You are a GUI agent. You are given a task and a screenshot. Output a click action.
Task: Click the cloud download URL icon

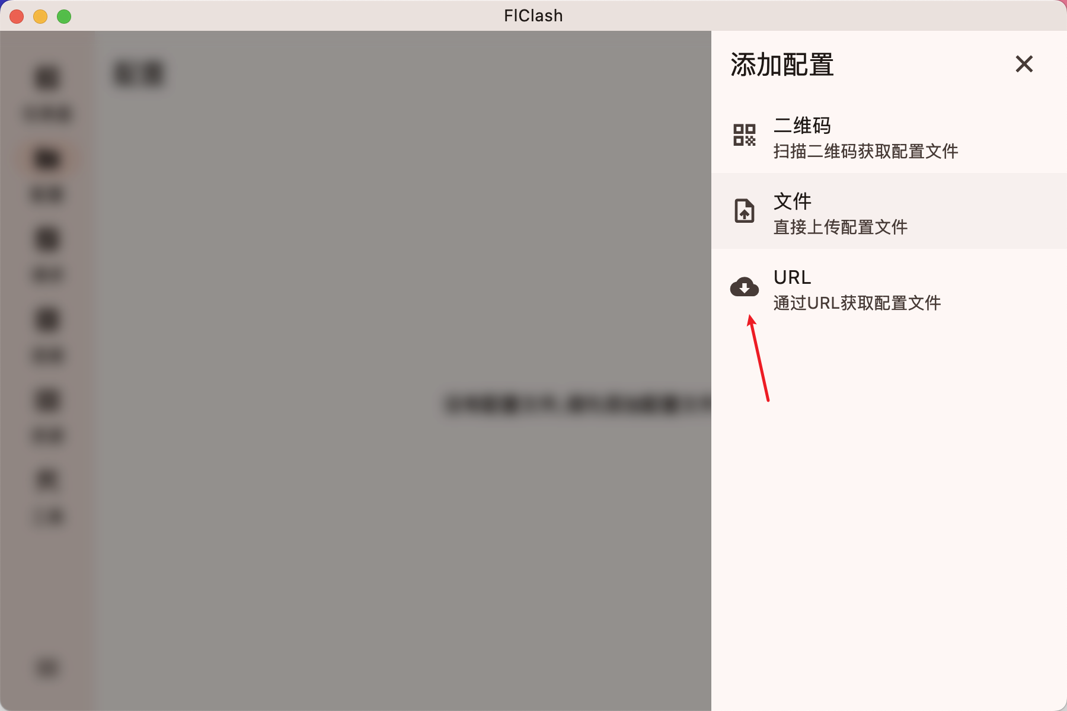pyautogui.click(x=745, y=287)
